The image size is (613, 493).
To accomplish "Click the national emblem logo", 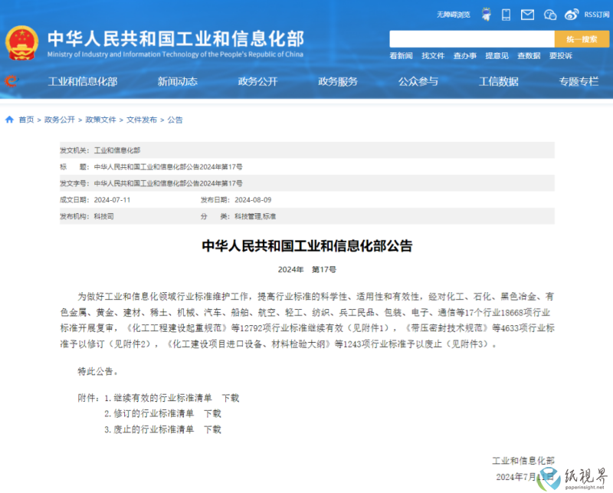I will pos(22,43).
